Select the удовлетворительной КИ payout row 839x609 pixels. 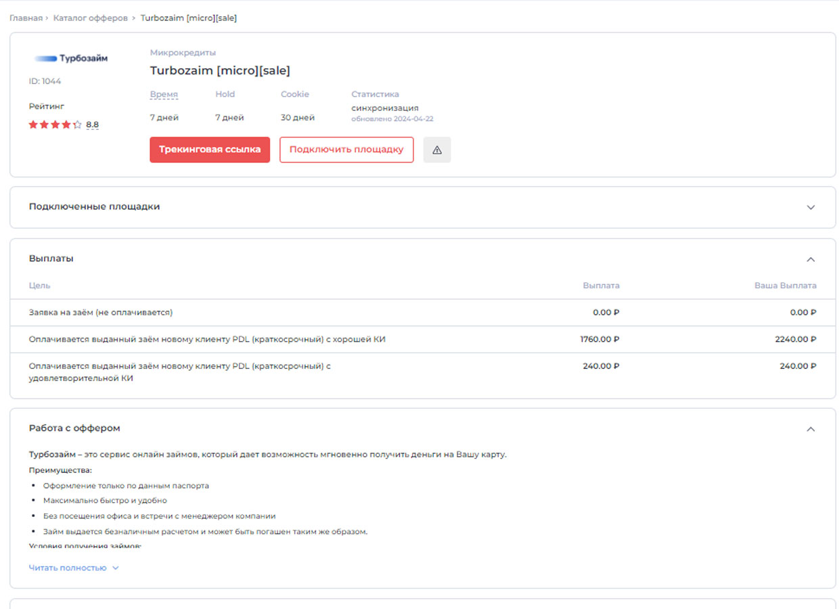coord(179,372)
